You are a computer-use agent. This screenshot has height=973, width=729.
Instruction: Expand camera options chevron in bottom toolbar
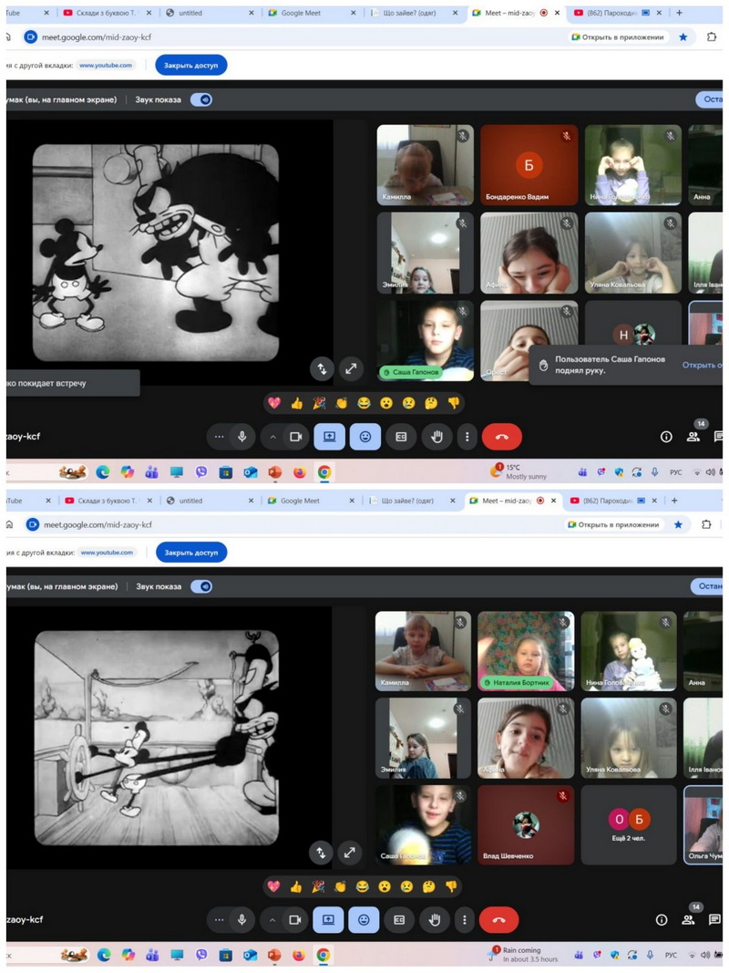tap(272, 920)
